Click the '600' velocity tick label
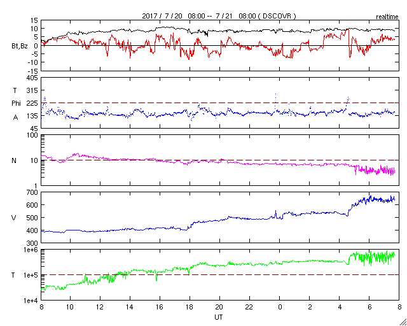 (x=32, y=205)
